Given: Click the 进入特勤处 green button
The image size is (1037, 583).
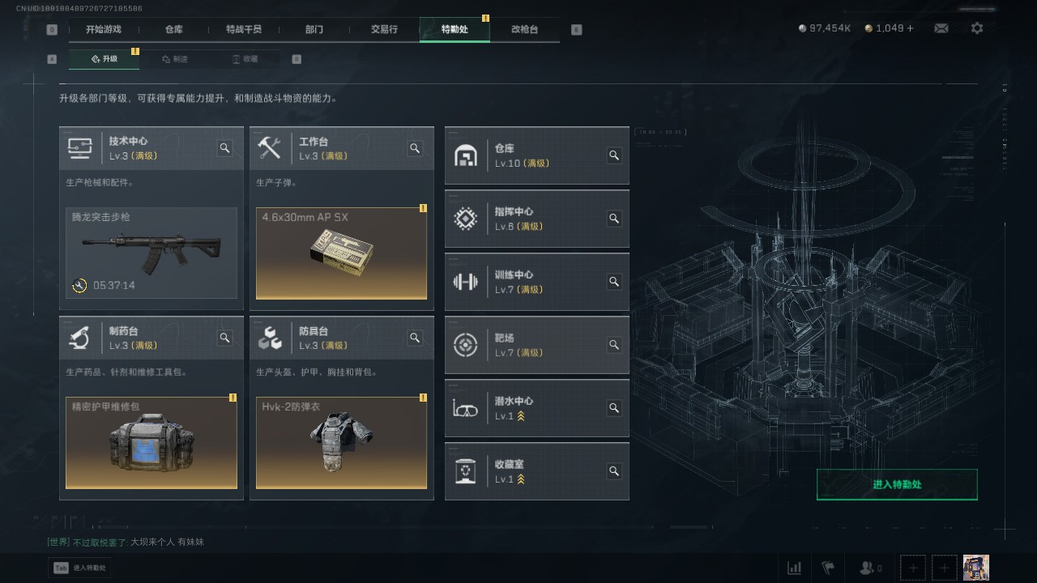Looking at the screenshot, I should point(897,485).
